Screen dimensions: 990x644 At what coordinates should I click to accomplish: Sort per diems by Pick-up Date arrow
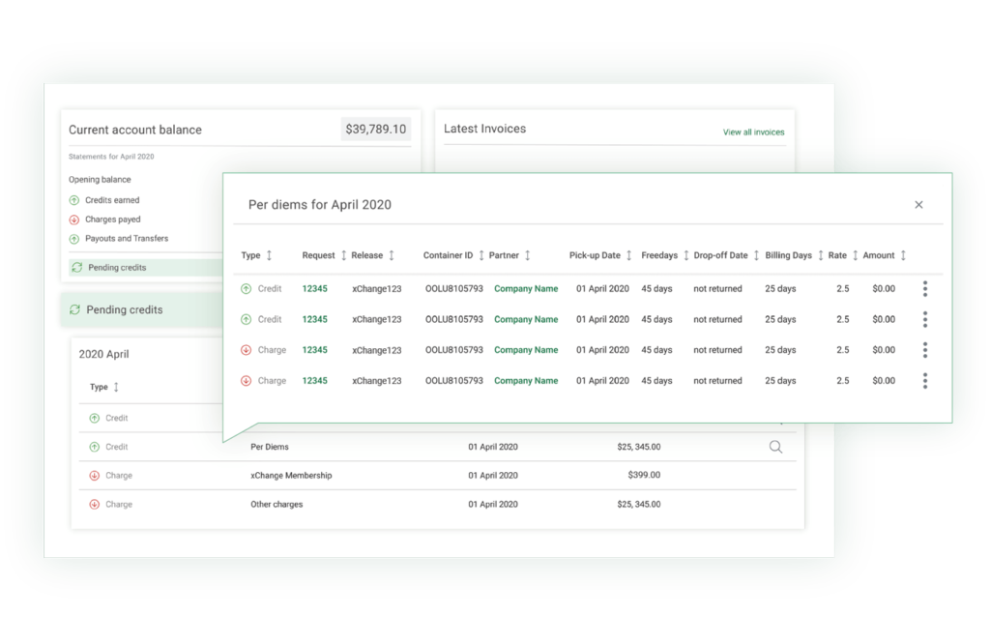coord(628,255)
